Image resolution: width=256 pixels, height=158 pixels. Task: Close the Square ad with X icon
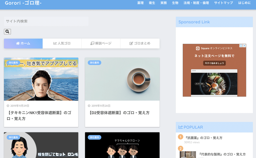coord(244,46)
